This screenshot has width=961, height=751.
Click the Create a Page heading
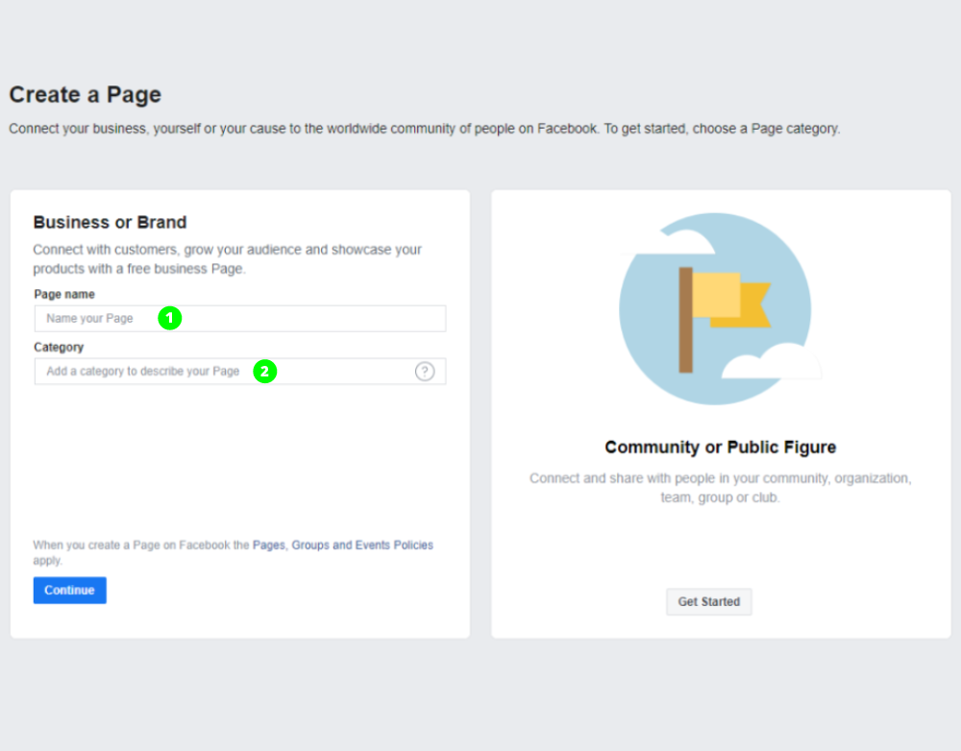(x=85, y=95)
